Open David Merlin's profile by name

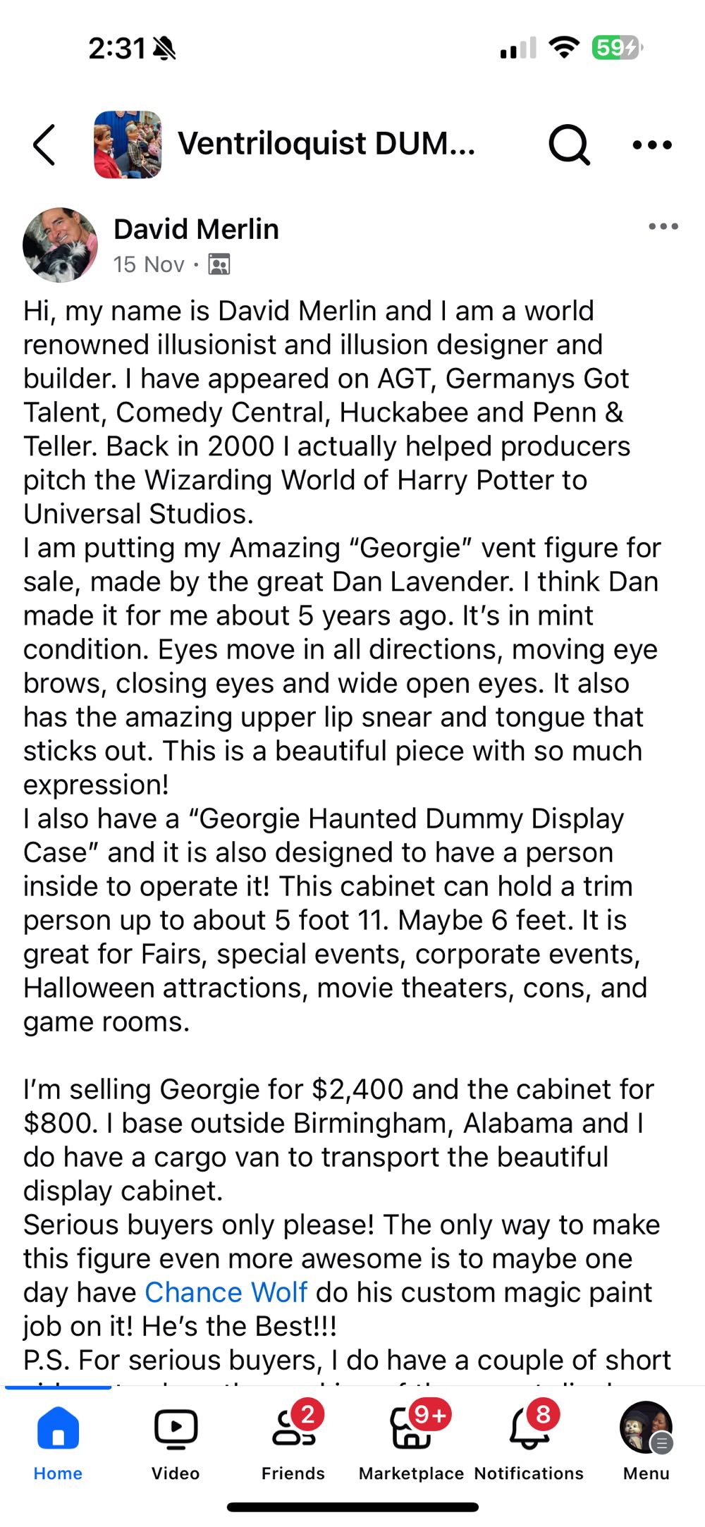(x=196, y=229)
